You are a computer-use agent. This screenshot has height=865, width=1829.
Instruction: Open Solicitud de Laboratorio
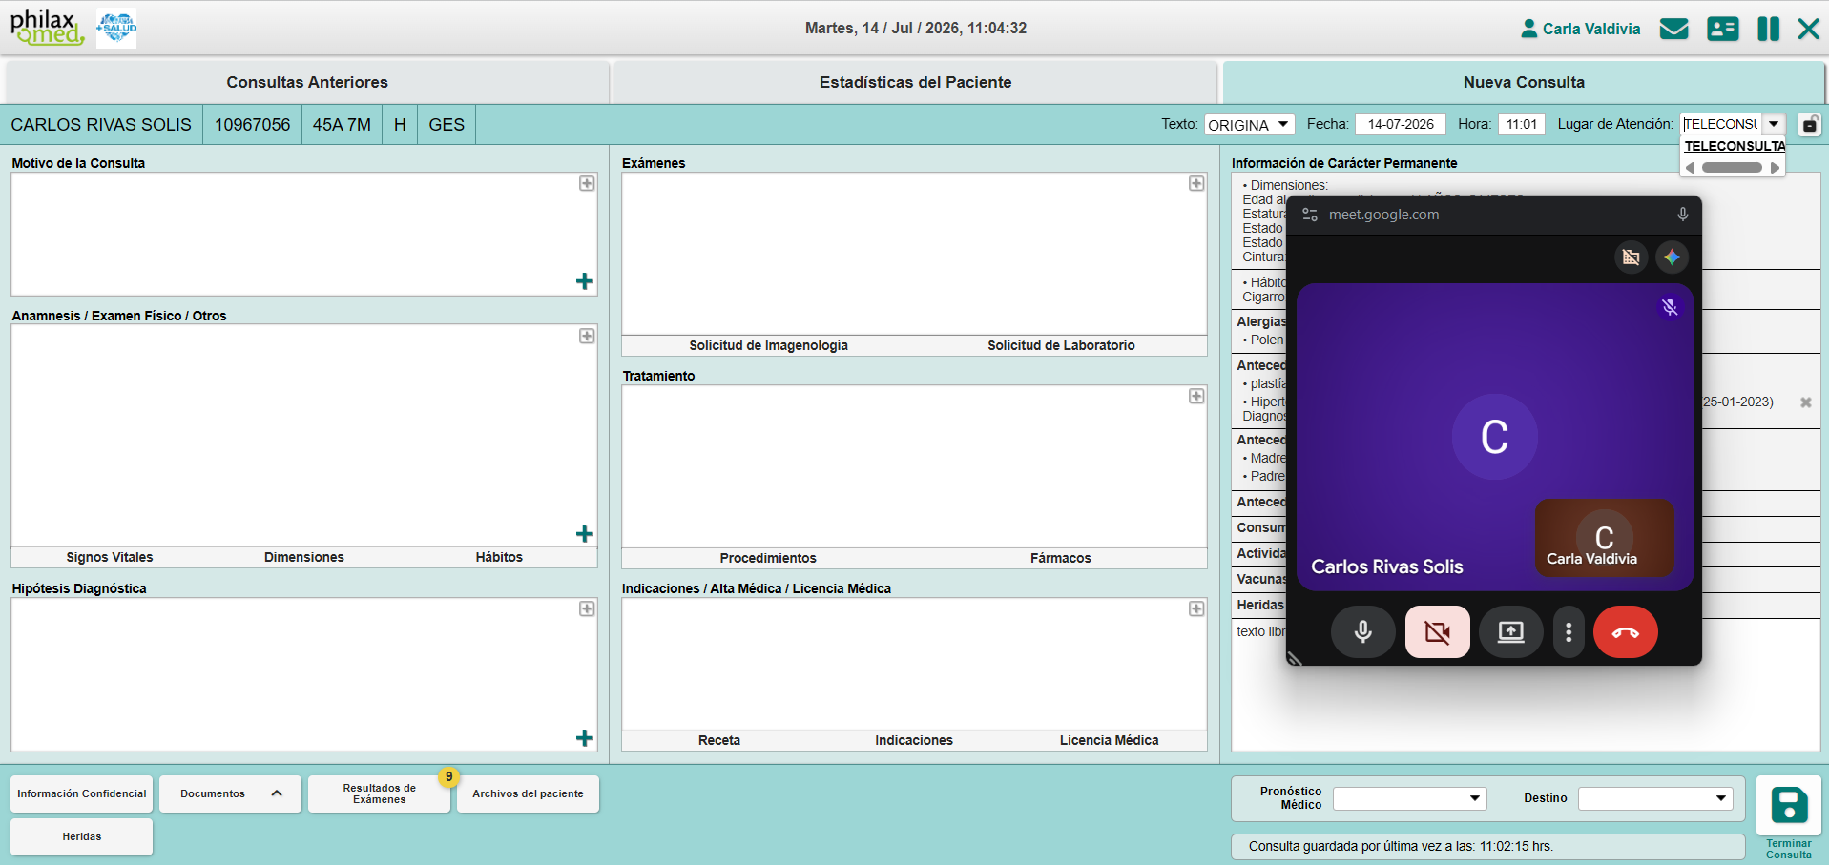[1061, 345]
